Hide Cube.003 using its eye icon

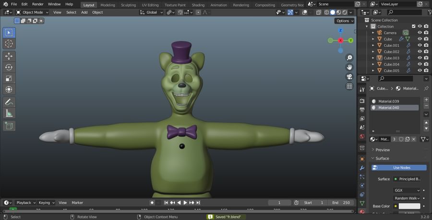[420, 58]
